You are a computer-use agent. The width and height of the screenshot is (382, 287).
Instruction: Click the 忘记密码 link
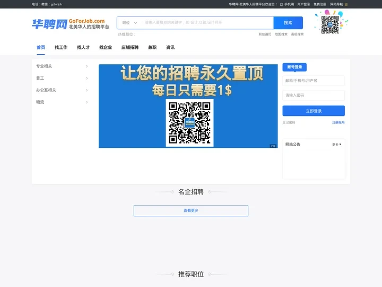[289, 123]
